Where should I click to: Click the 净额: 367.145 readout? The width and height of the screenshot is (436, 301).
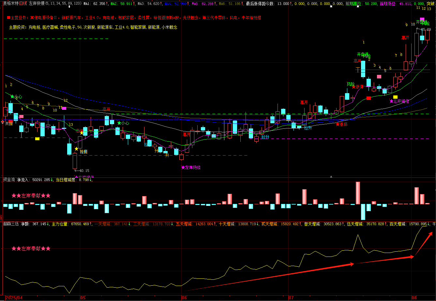[35, 224]
